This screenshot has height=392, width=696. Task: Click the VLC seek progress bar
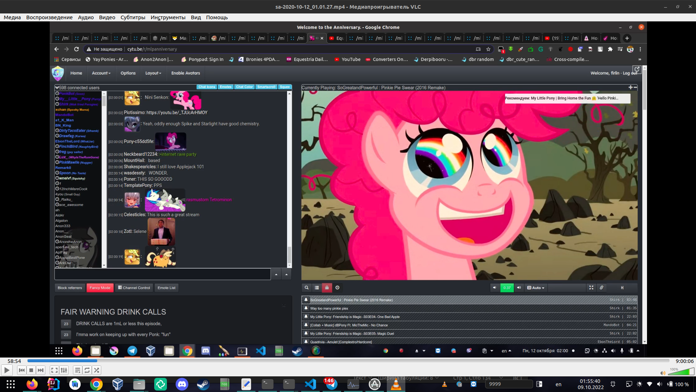tap(348, 361)
